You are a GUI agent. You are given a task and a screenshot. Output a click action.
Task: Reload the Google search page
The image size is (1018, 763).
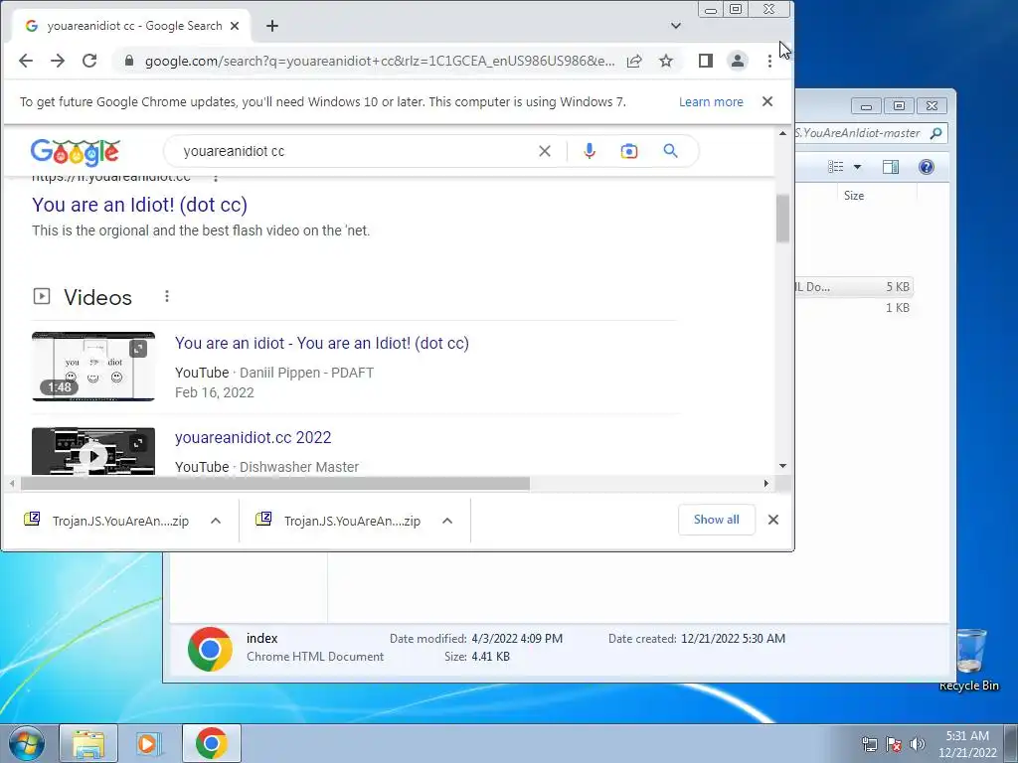[89, 61]
